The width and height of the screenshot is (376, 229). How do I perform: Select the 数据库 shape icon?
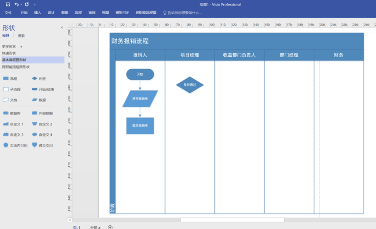6,113
